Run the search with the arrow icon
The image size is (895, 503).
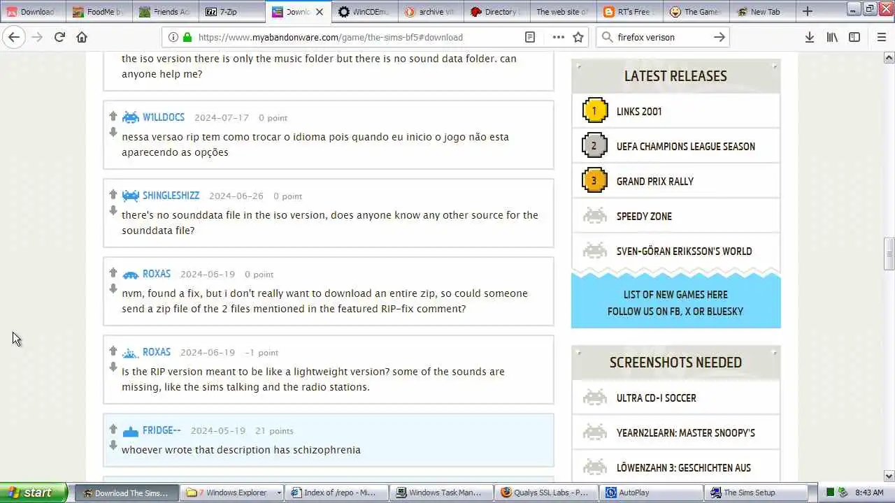(719, 37)
